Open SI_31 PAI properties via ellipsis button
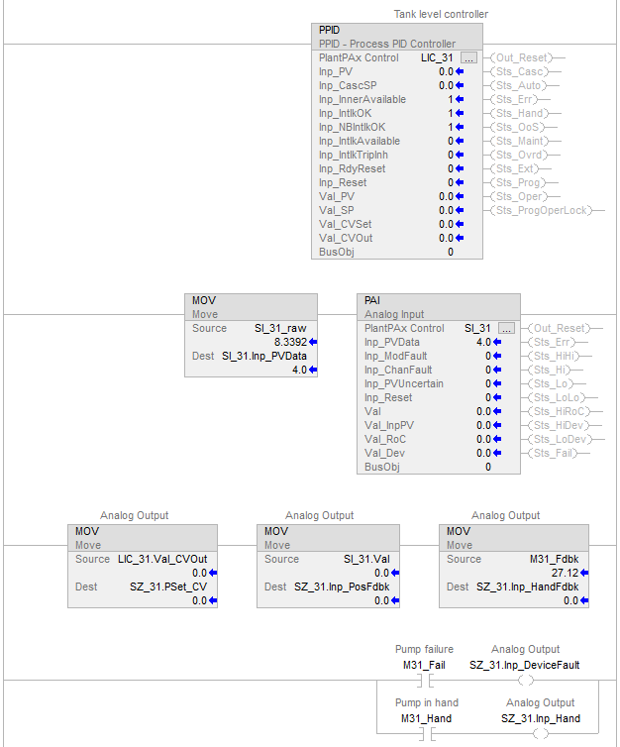 tap(507, 328)
